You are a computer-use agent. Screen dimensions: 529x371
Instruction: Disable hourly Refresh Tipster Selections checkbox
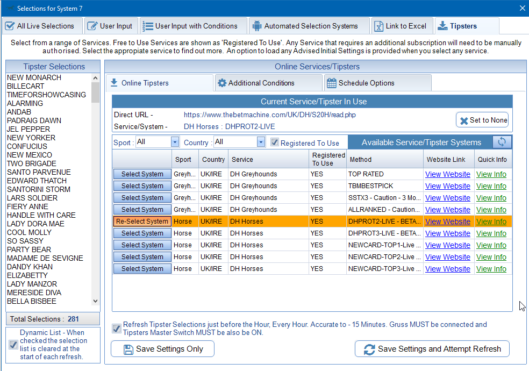(x=116, y=329)
